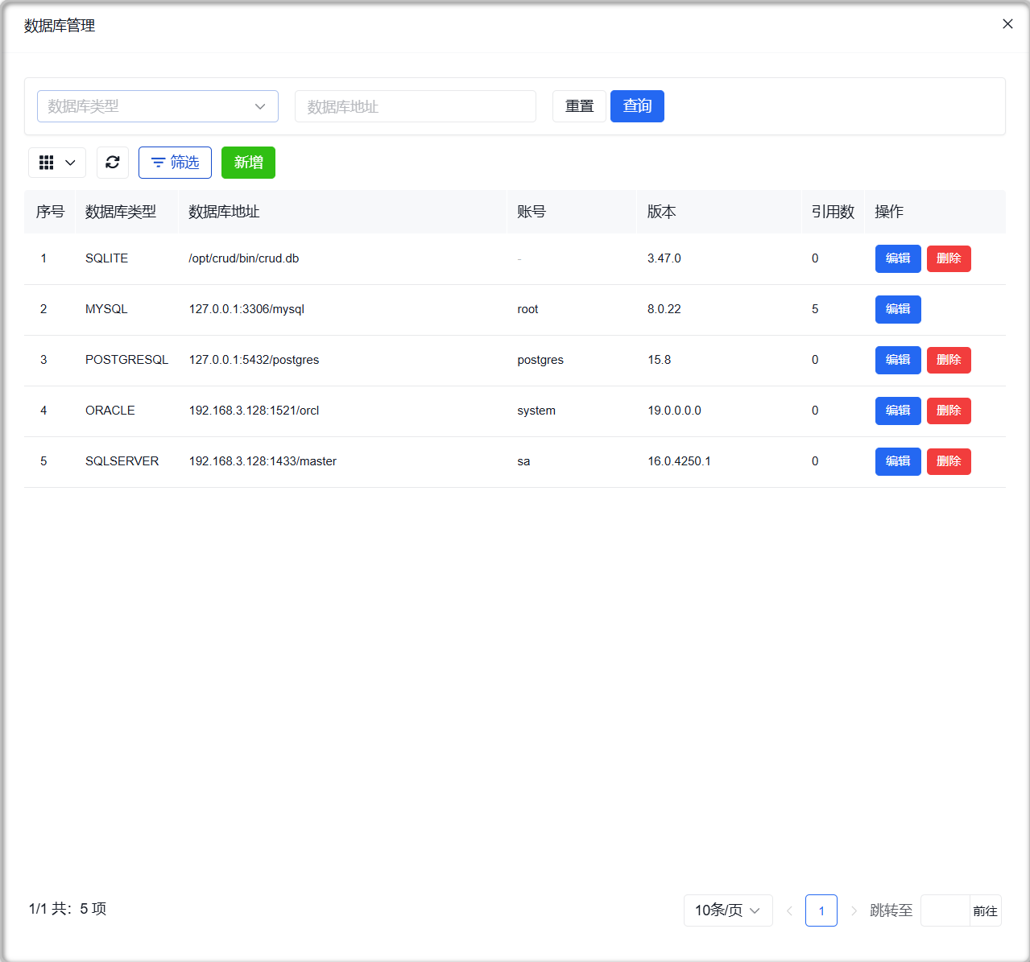Click address 192.168.3.128:1433/master

click(263, 461)
